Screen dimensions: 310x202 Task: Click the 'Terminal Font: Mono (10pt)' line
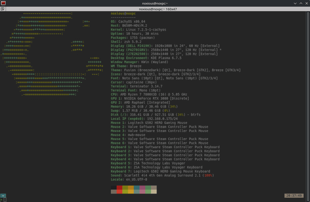(136, 91)
